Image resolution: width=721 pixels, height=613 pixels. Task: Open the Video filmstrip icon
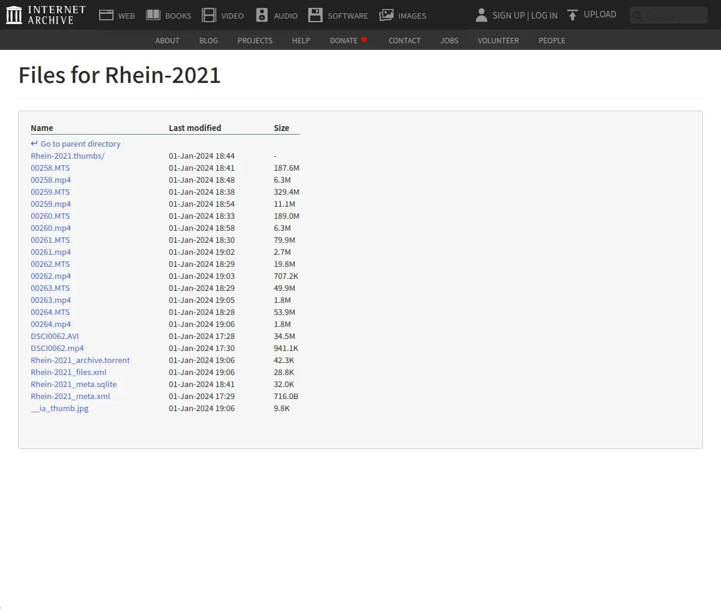pyautogui.click(x=209, y=15)
